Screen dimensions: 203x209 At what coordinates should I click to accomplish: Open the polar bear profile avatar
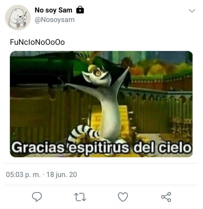point(18,18)
